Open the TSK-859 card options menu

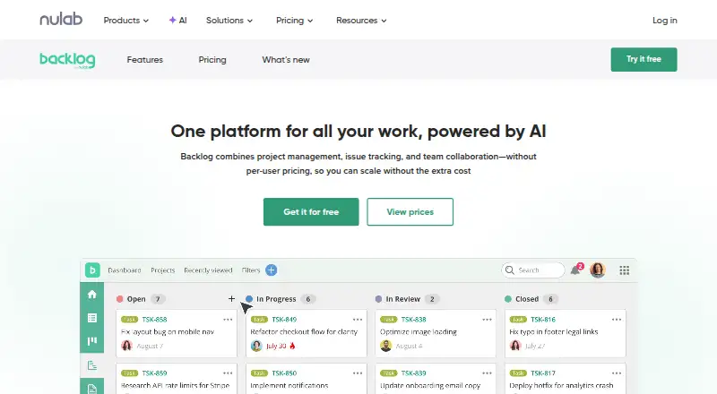point(228,373)
